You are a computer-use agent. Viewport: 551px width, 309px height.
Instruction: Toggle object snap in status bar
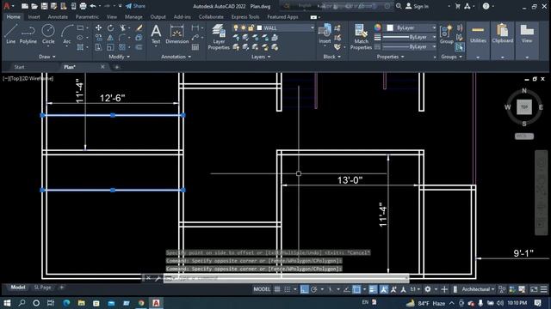356,289
